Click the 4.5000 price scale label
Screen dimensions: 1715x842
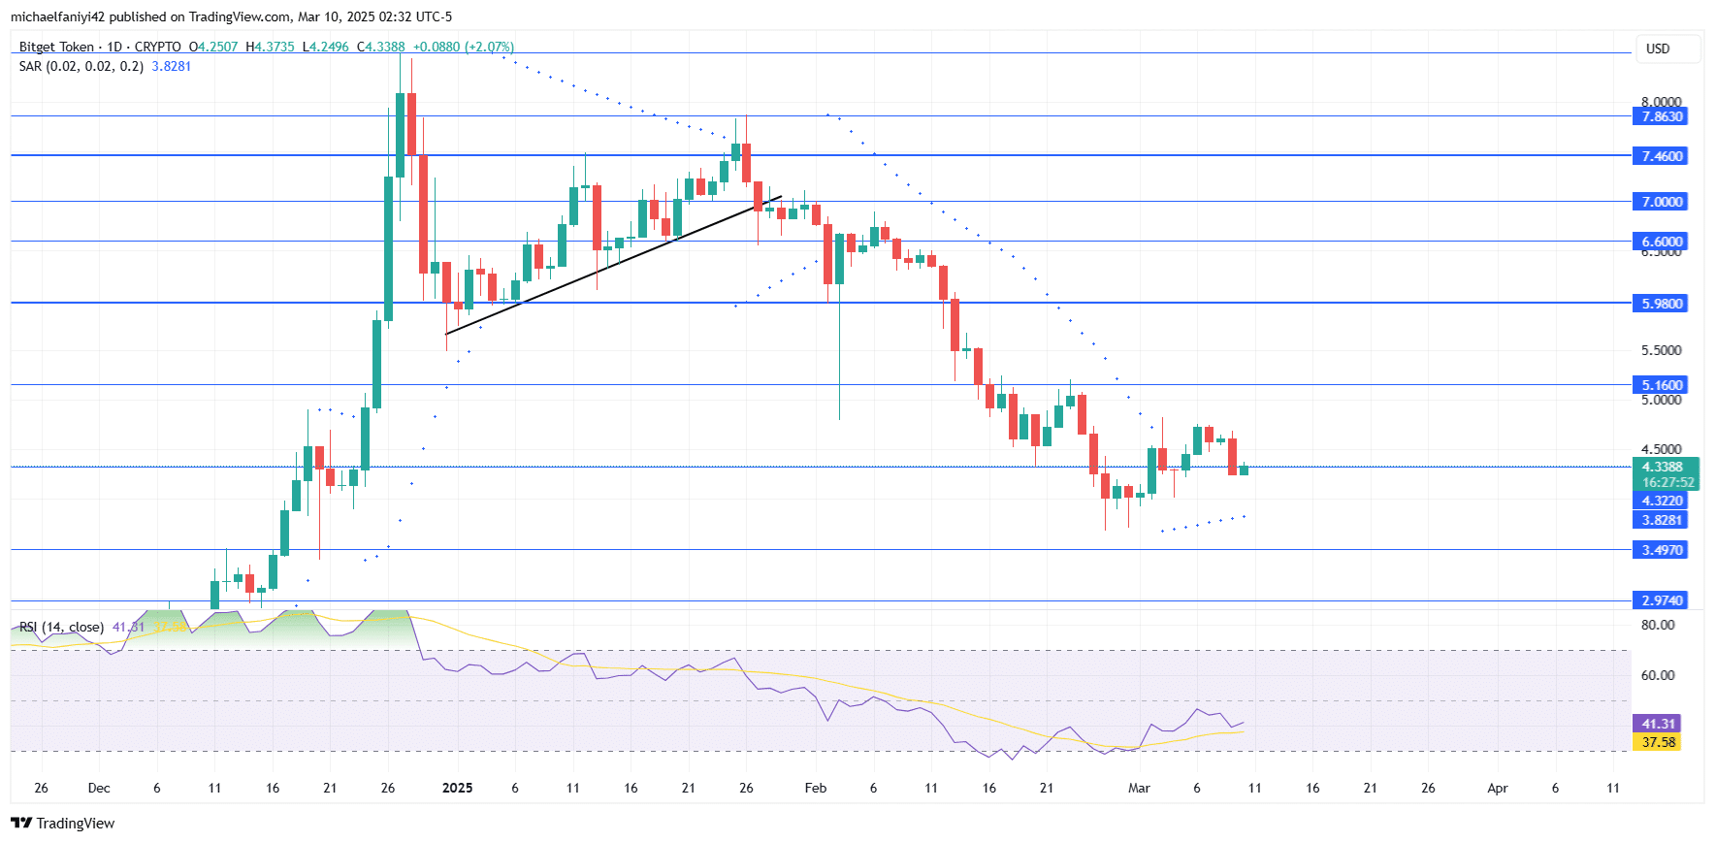click(x=1661, y=449)
